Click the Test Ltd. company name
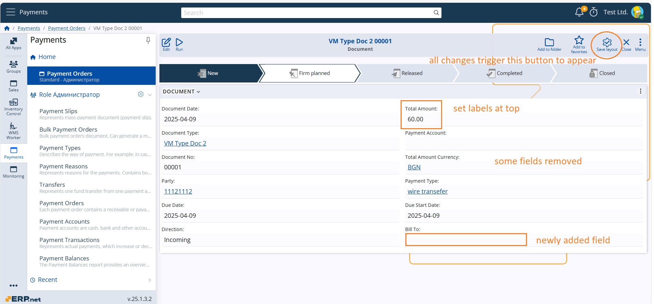The width and height of the screenshot is (654, 304). (615, 12)
